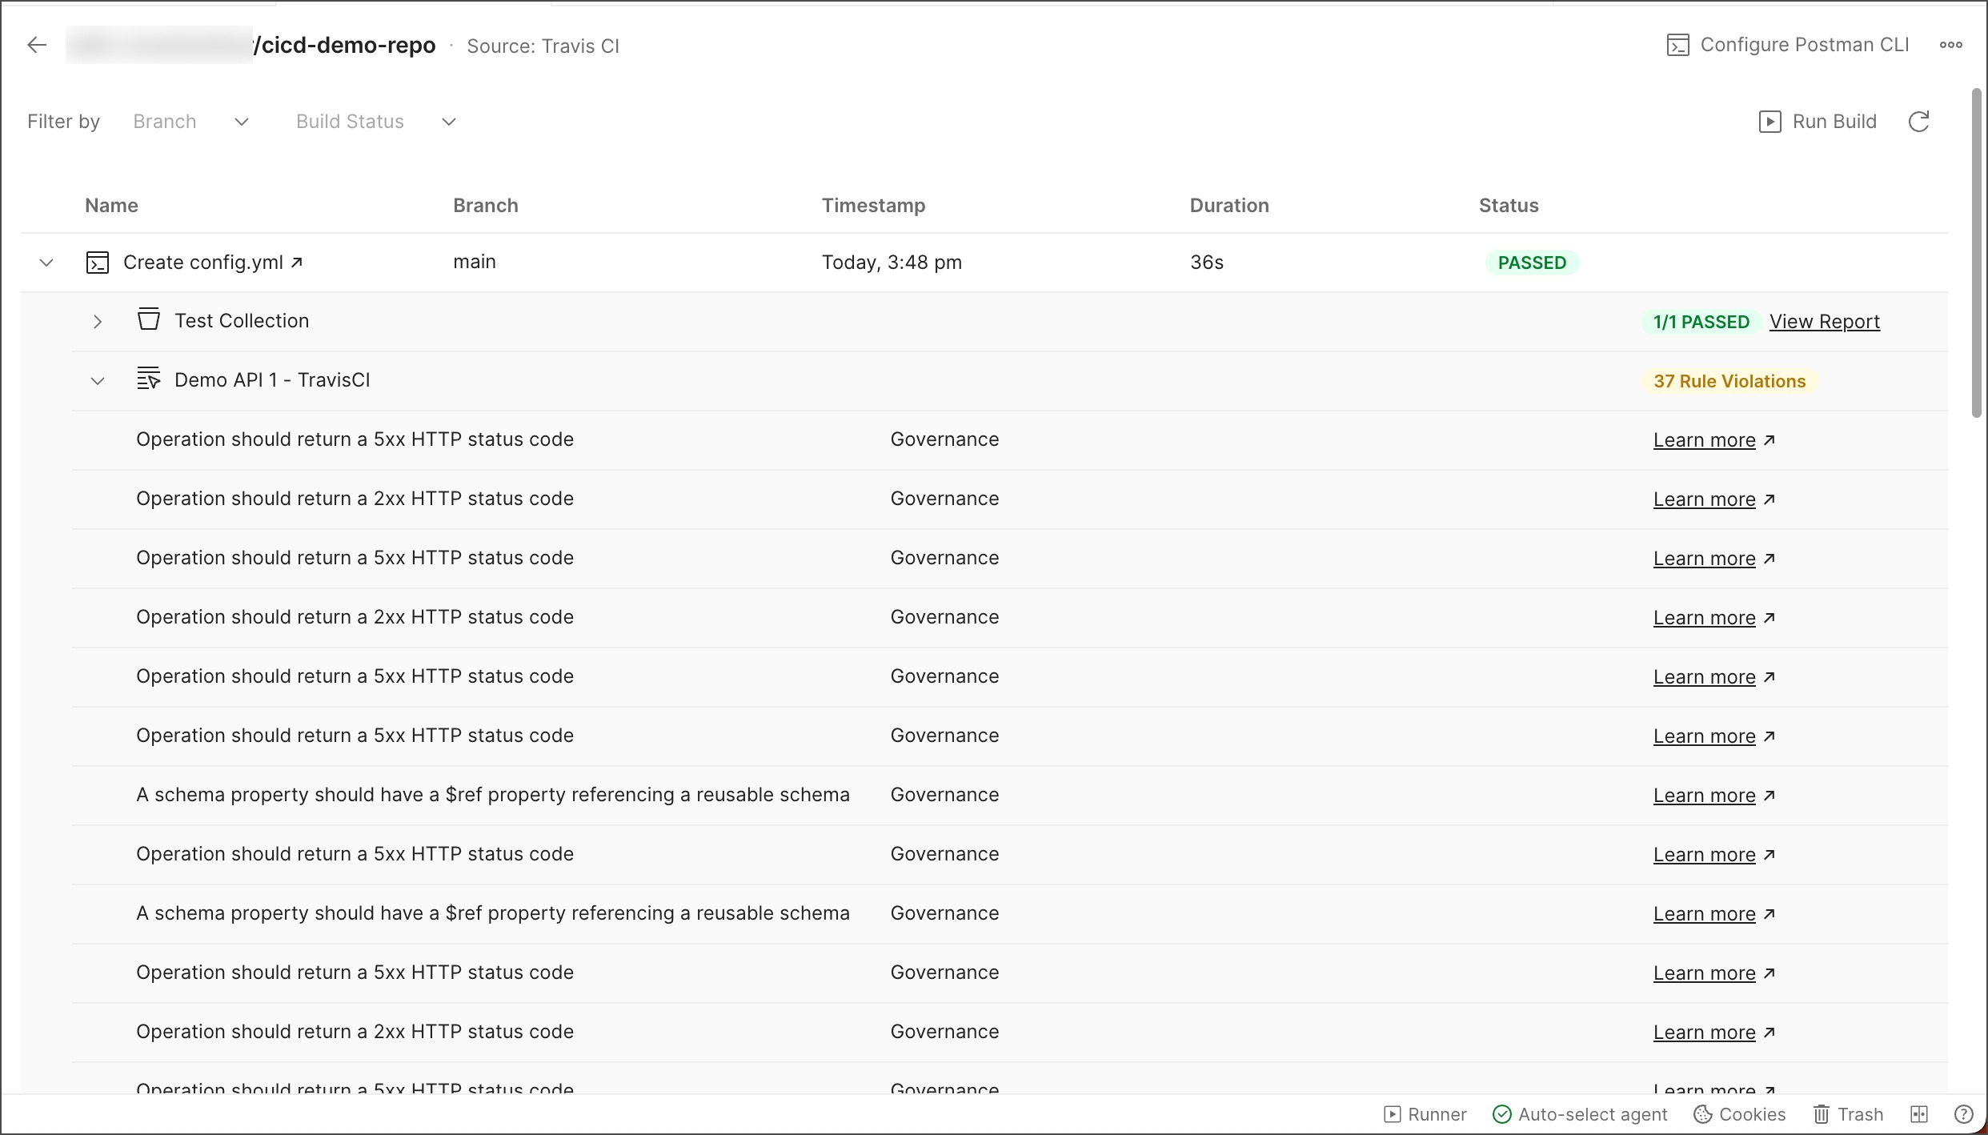Viewport: 1988px width, 1135px height.
Task: Open the Branch filter dropdown
Action: [187, 120]
